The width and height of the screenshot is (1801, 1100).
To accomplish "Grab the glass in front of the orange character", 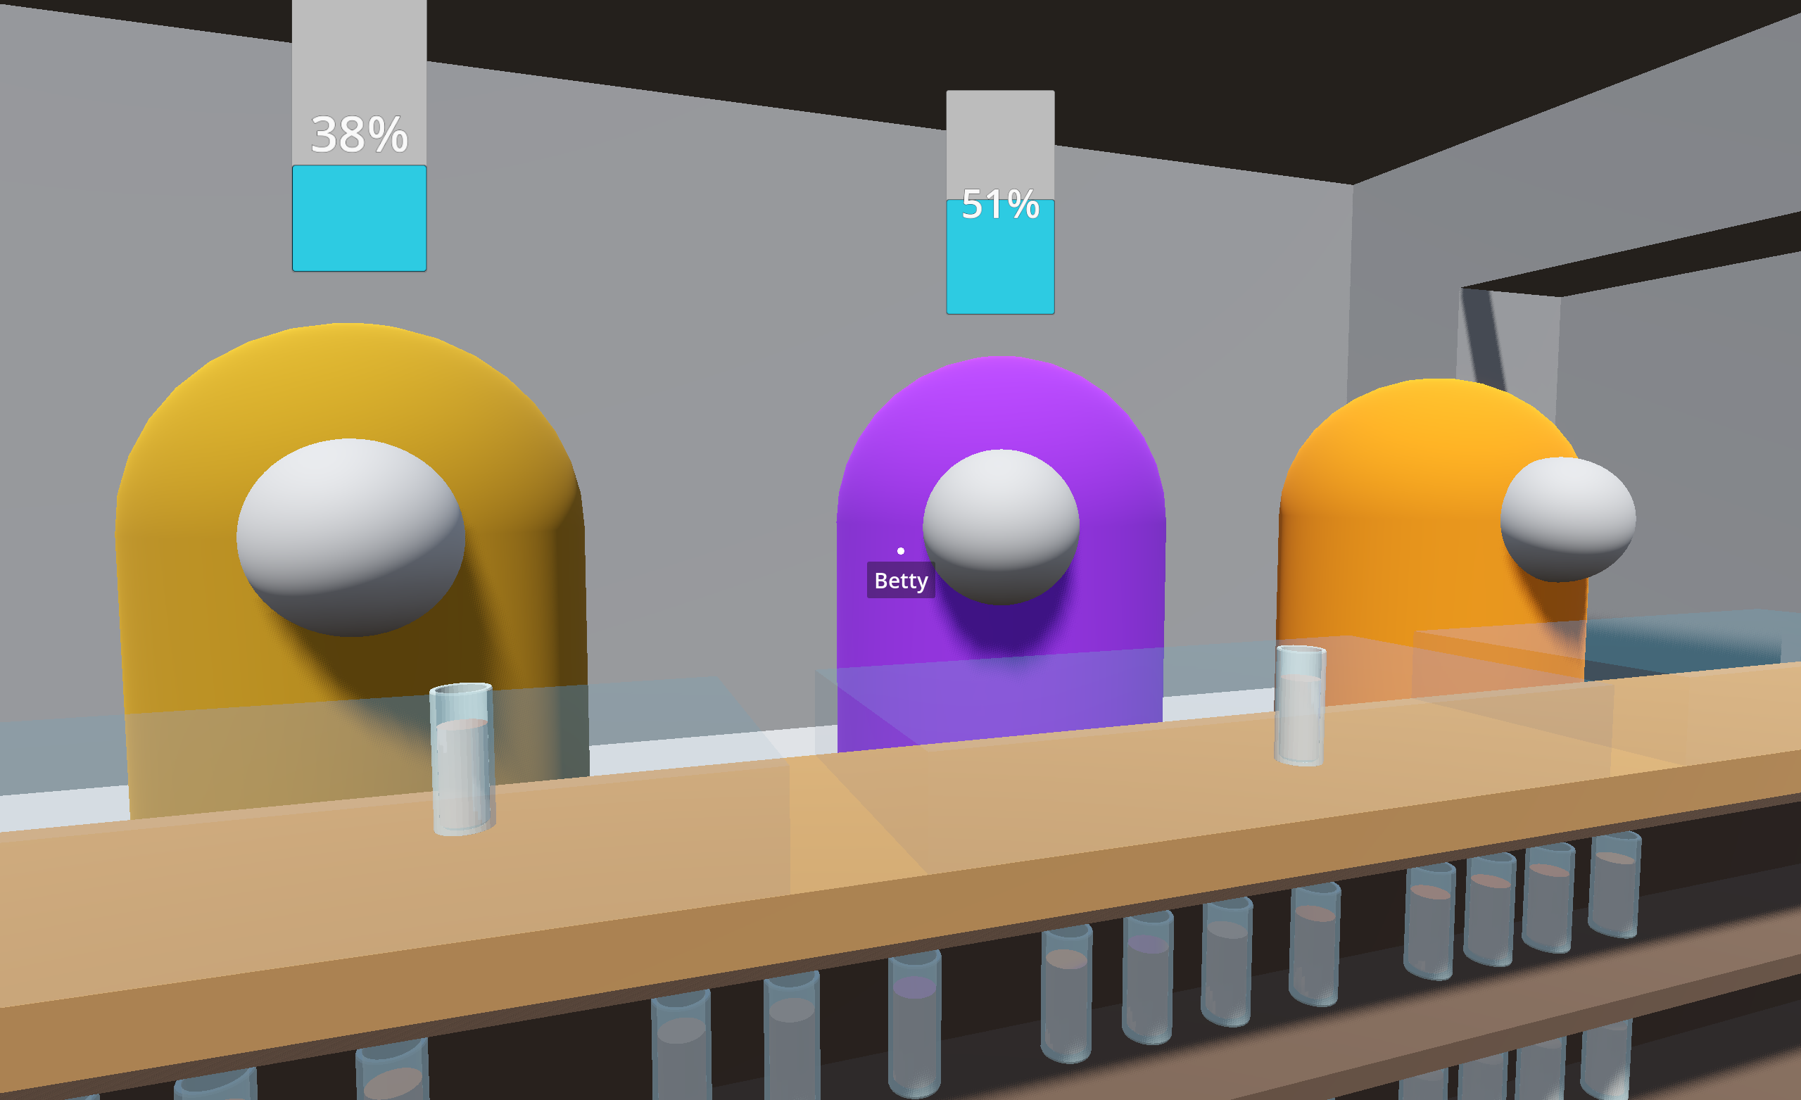I will (x=1300, y=704).
